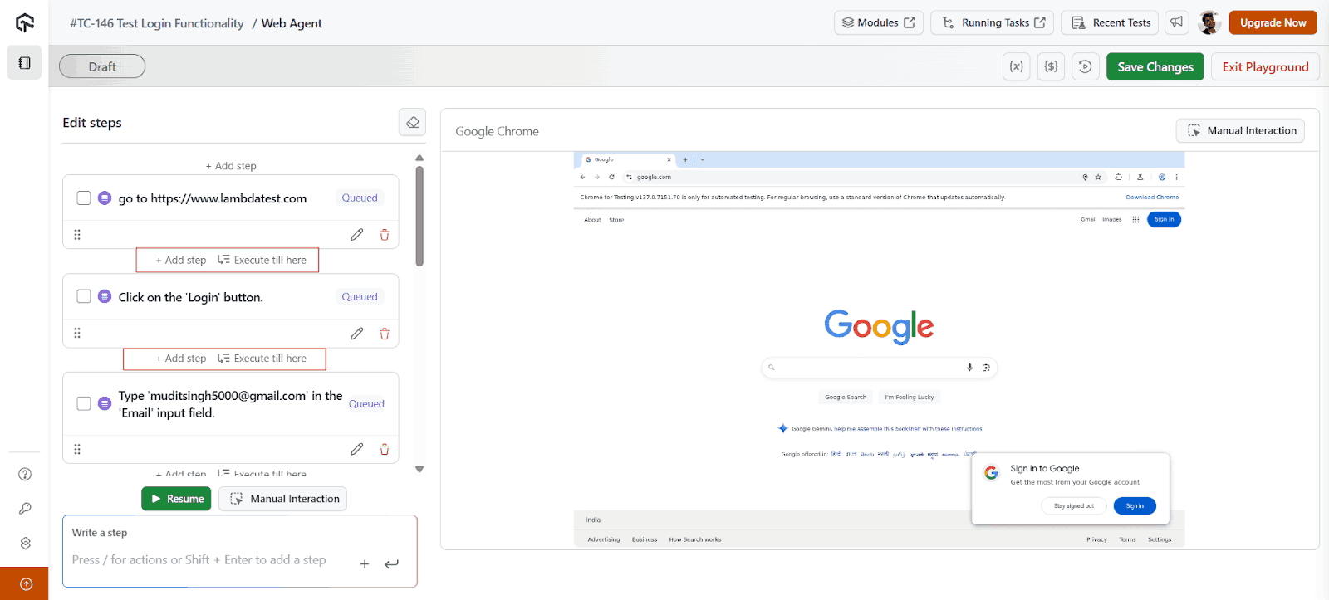Click drag handle of the Login button step
Screen dimensions: 1329x600
[77, 334]
